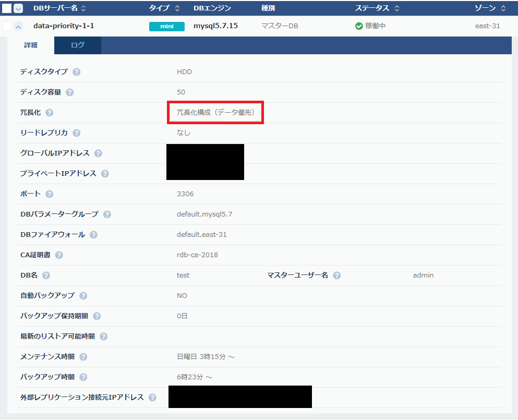Open help icon for プライベートIPアドレス

point(105,174)
